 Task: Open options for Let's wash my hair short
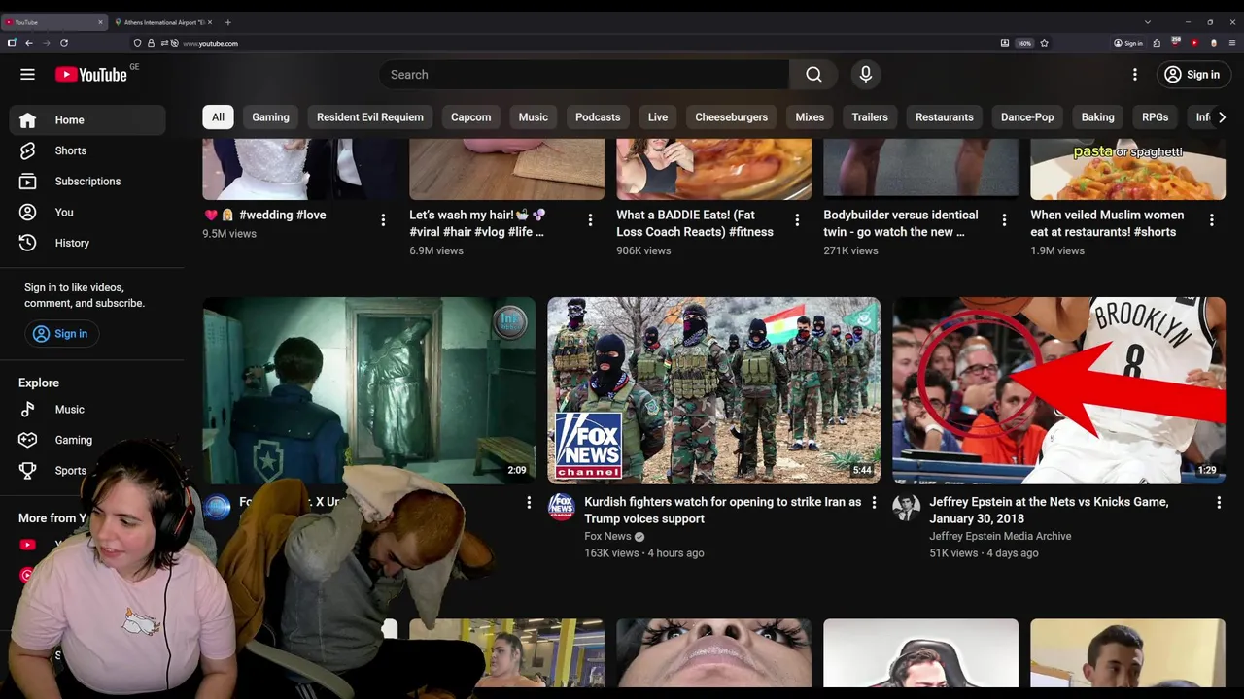click(590, 220)
